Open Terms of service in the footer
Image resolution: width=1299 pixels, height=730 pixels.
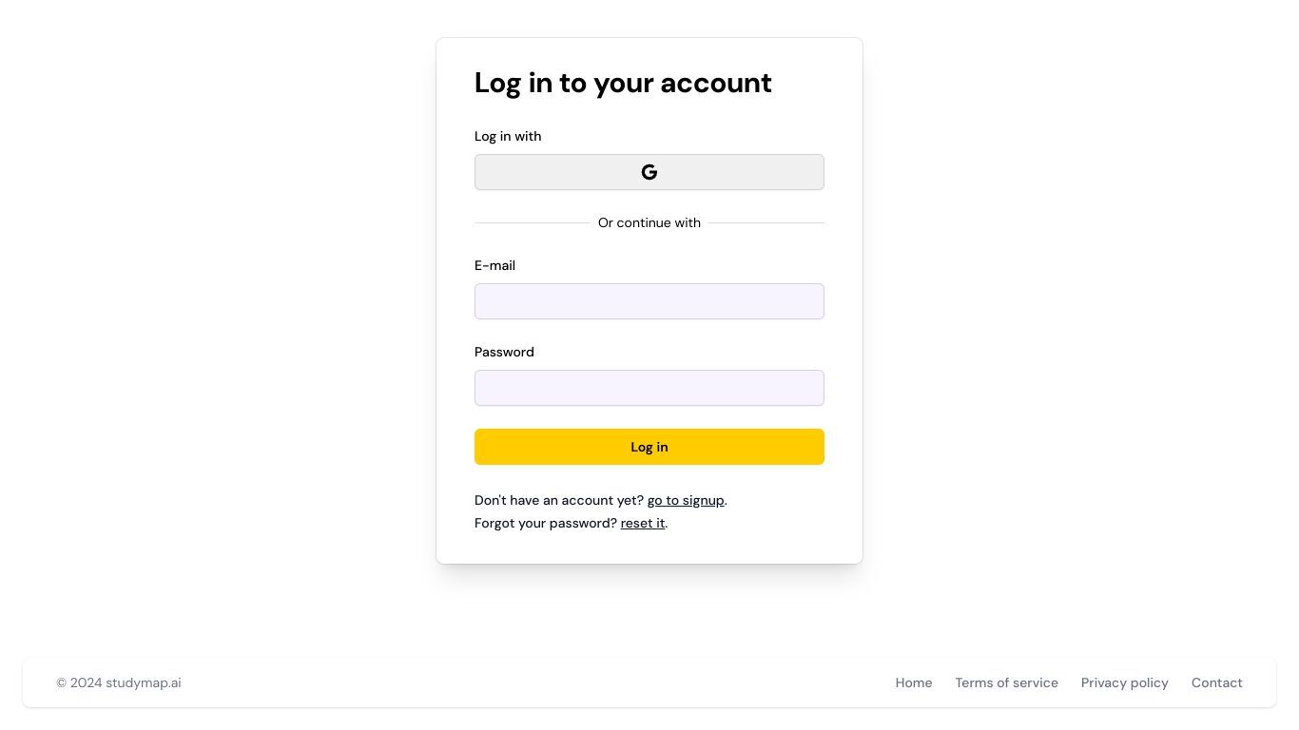[x=1006, y=682]
